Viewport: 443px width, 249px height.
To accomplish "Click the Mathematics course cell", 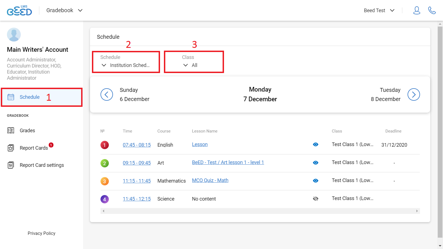I will pyautogui.click(x=172, y=181).
